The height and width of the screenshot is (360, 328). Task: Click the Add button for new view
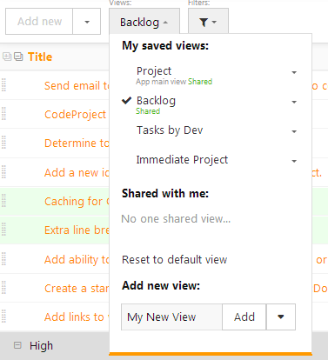pos(244,317)
